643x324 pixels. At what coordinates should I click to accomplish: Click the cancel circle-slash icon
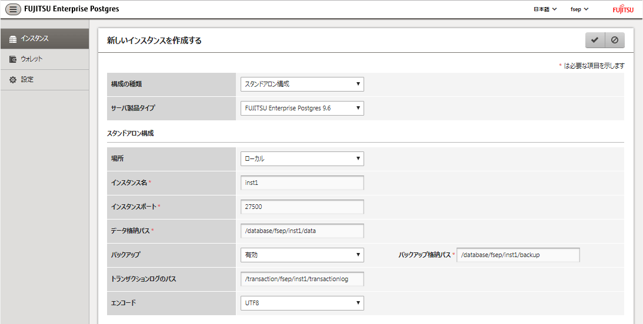615,40
